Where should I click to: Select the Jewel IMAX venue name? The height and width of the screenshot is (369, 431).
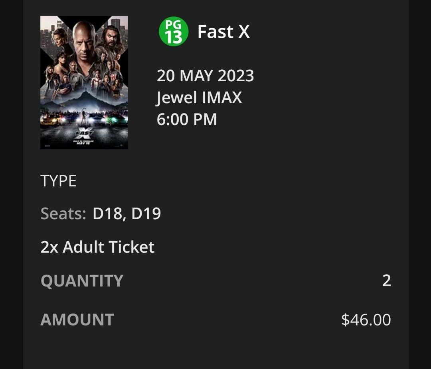(199, 98)
